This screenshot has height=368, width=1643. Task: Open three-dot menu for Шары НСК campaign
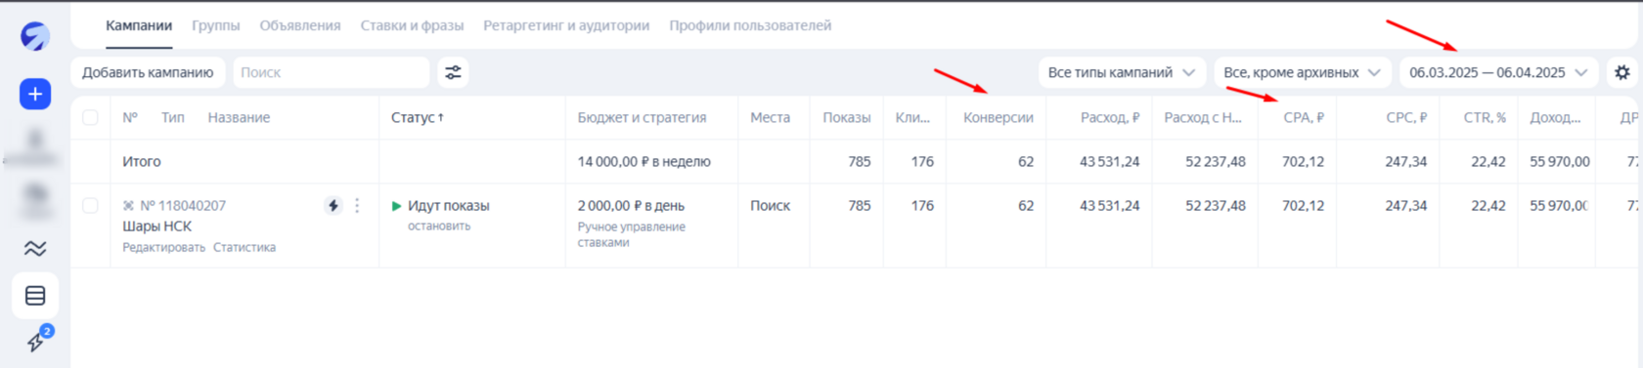(x=357, y=205)
